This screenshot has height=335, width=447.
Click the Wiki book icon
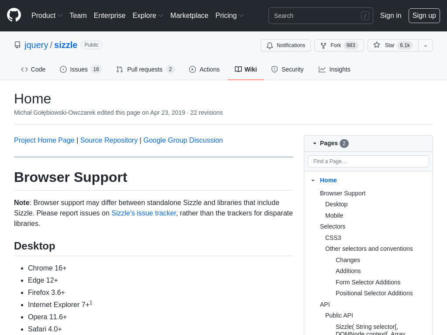click(x=238, y=69)
